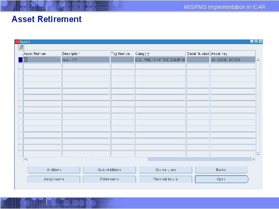This screenshot has height=209, width=279.
Task: Open Financial Inquiry button
Action: (165, 179)
